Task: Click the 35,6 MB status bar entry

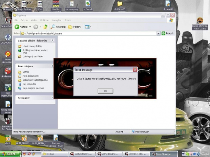Action: (119, 132)
